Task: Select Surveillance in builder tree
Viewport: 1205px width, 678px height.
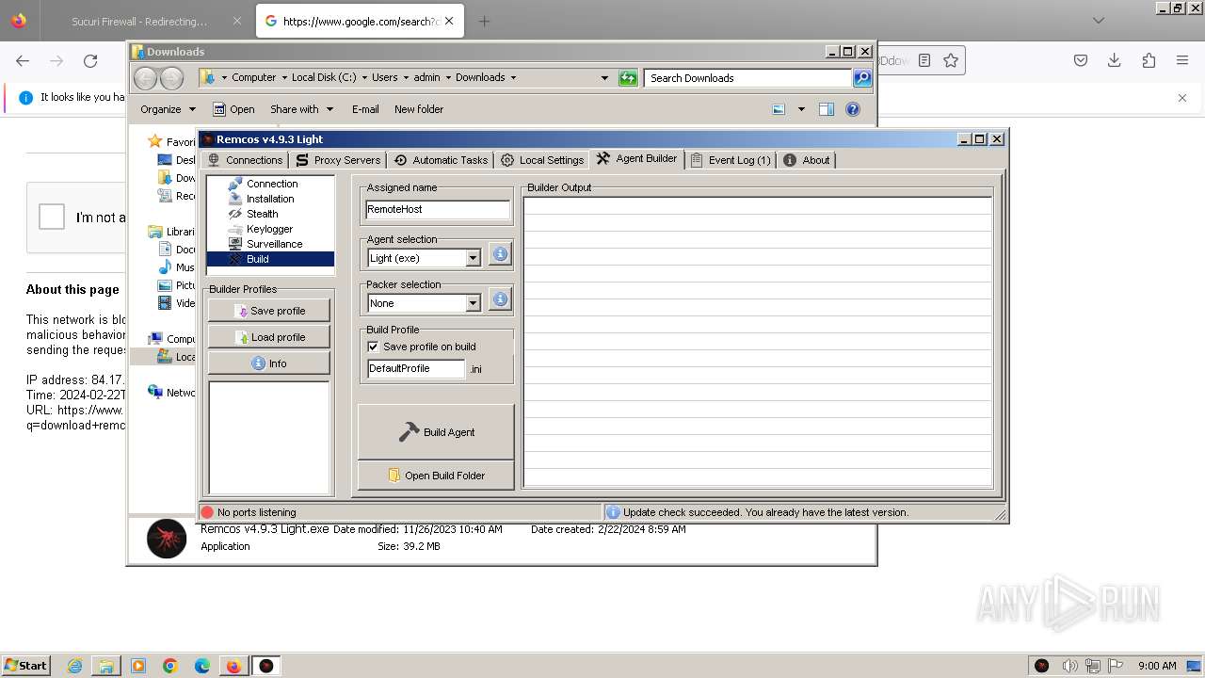Action: coord(274,244)
